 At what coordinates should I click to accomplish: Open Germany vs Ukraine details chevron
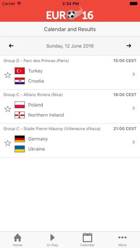click(134, 142)
